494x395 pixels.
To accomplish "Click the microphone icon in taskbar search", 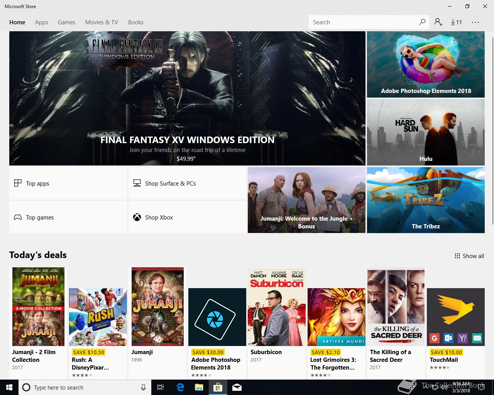I will pyautogui.click(x=143, y=387).
